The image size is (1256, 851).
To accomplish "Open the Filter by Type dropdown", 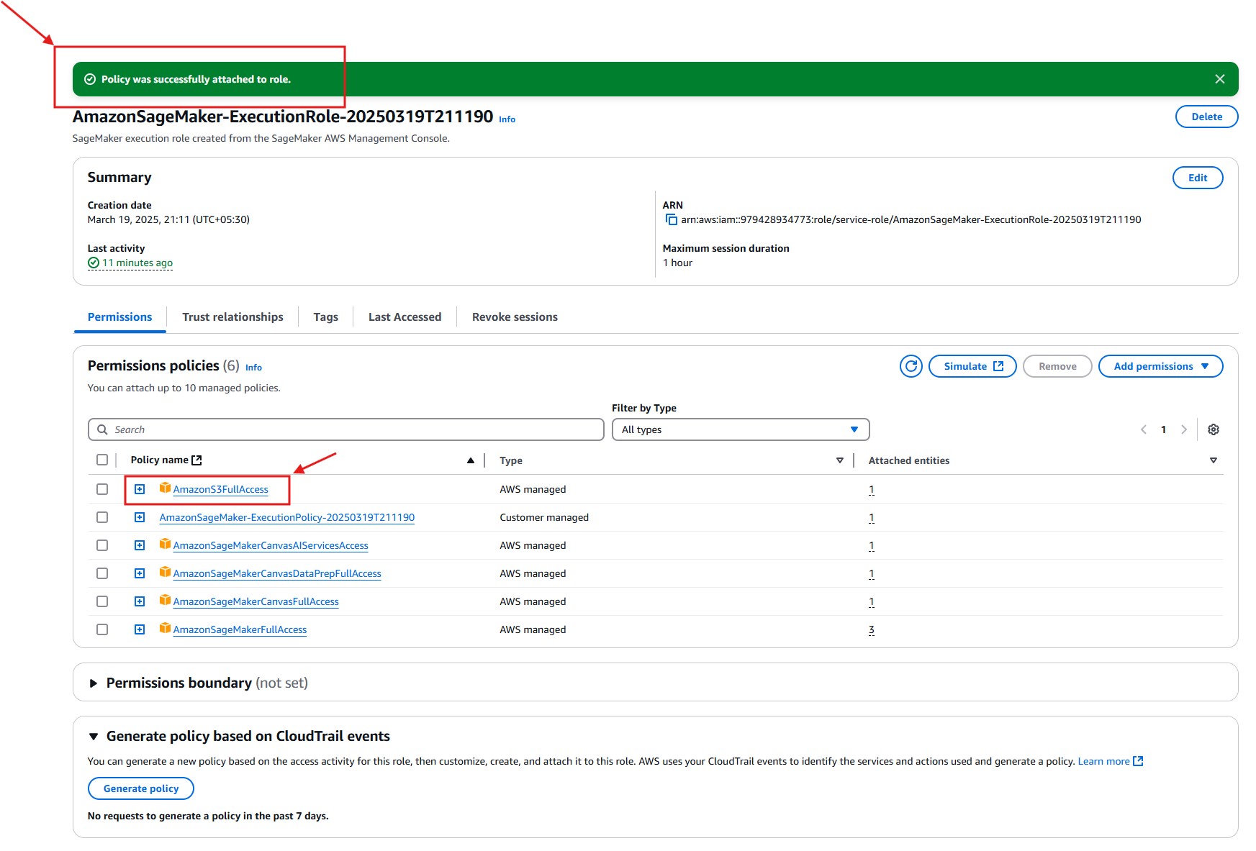I will tap(740, 429).
